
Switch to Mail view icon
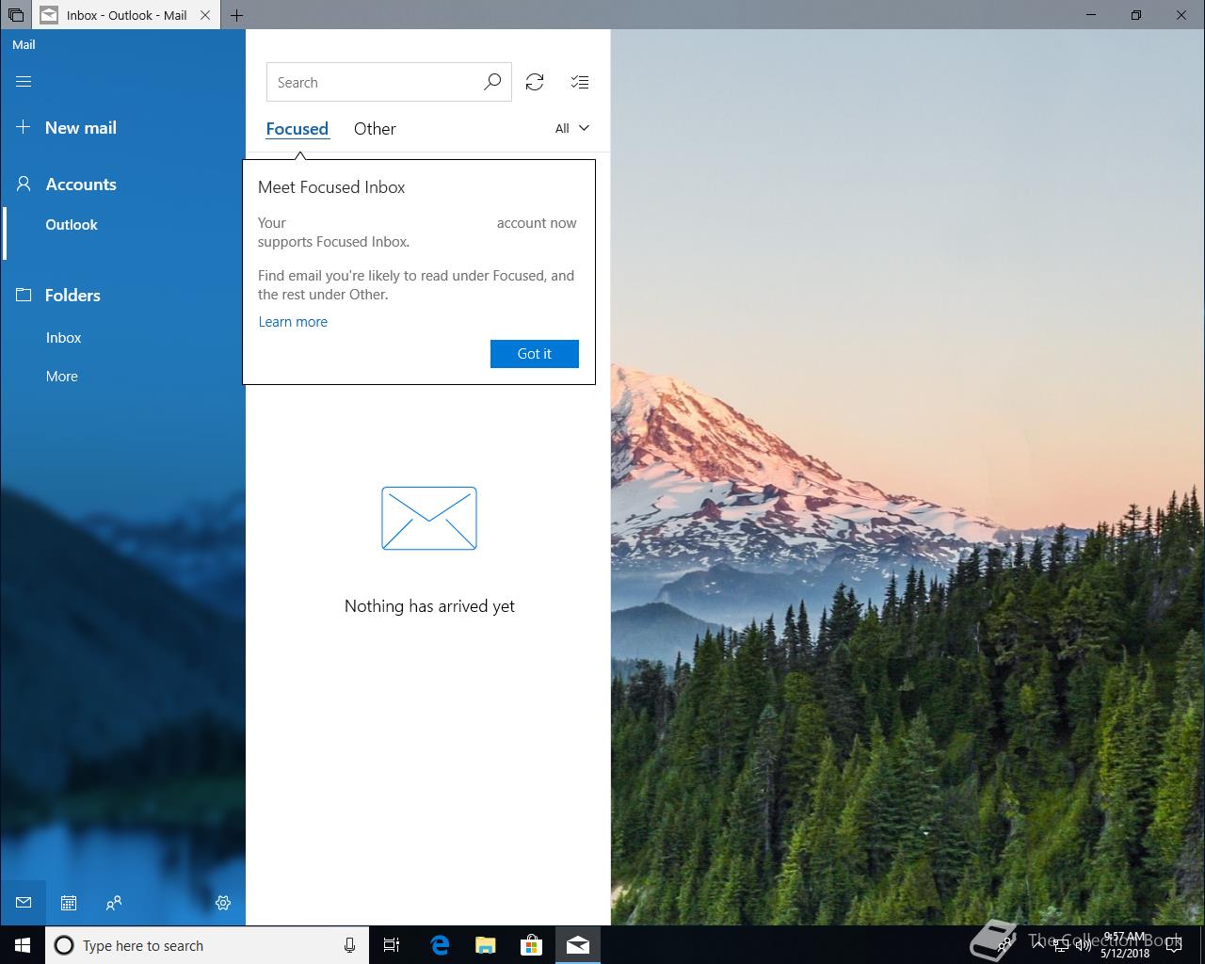pos(24,903)
